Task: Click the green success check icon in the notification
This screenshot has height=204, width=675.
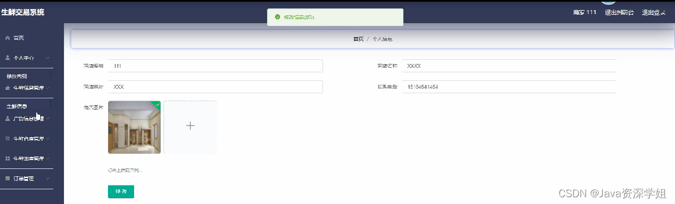Action: click(278, 17)
